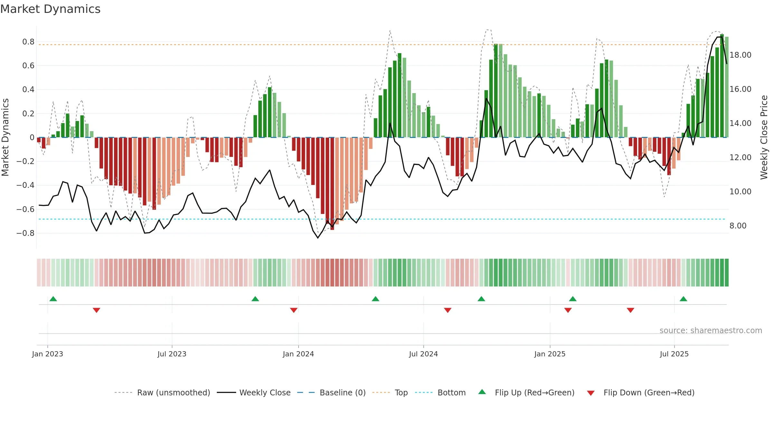Viewport: 773px width, 435px height.
Task: Select the Flip Up marker around November 2023
Action: [x=255, y=299]
